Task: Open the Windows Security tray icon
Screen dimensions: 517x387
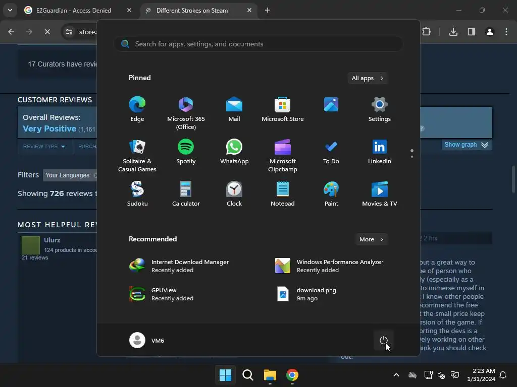Action: (x=455, y=375)
